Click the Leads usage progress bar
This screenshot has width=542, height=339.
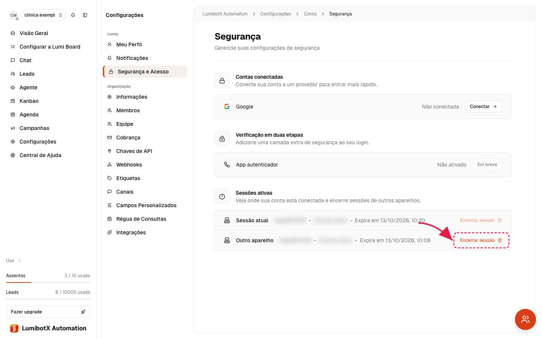click(48, 299)
